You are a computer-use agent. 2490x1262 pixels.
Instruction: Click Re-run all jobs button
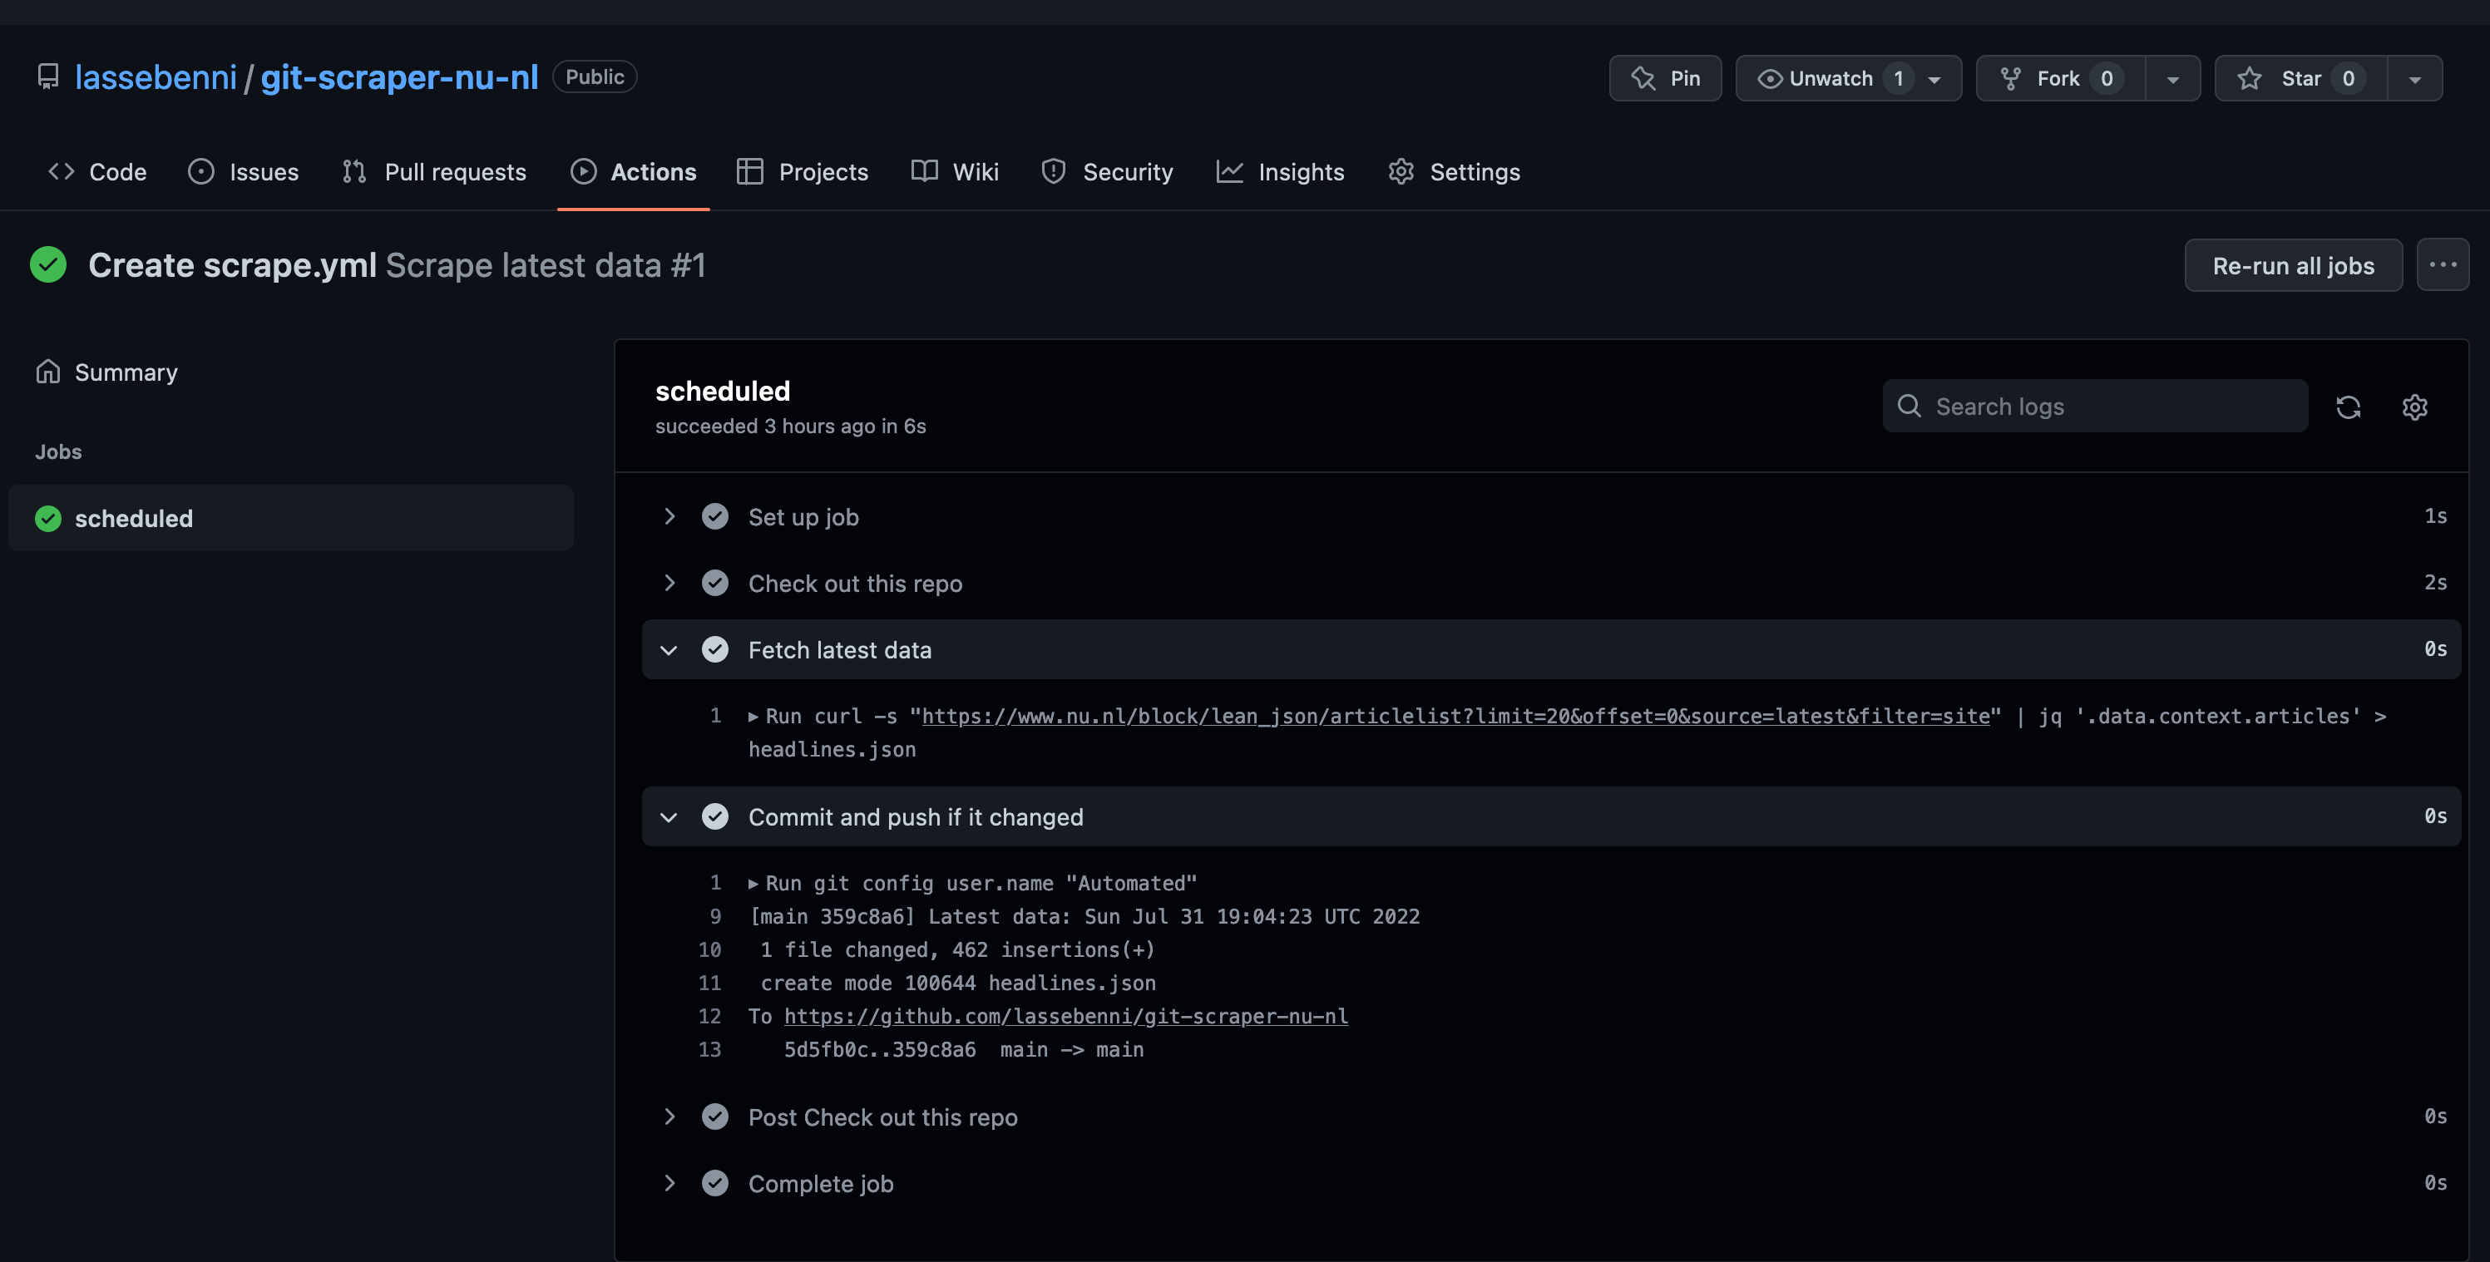point(2292,264)
